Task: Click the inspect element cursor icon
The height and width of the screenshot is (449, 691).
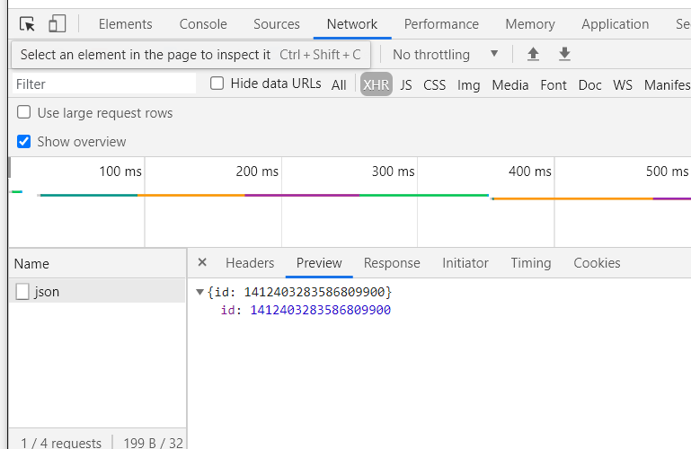Action: pos(27,24)
